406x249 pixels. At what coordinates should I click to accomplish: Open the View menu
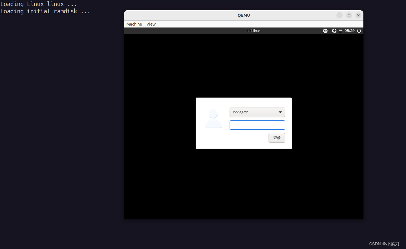click(151, 24)
